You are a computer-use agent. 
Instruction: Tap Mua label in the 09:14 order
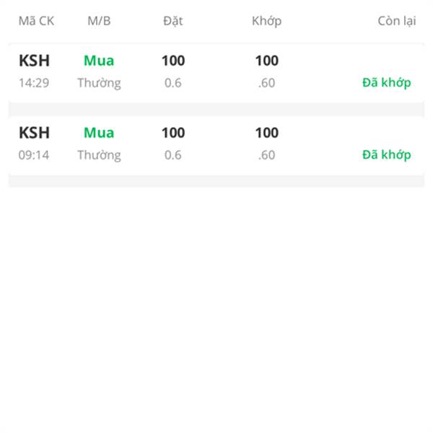tap(99, 133)
